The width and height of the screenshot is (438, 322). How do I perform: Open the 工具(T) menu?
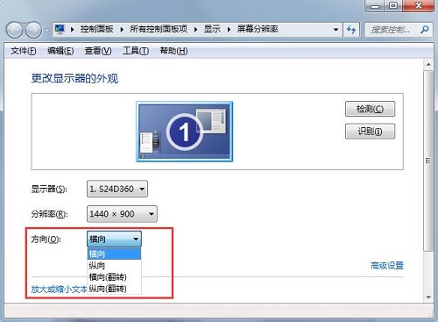point(136,51)
